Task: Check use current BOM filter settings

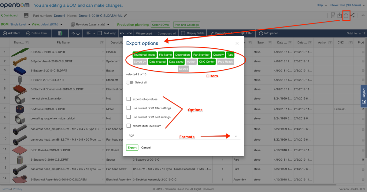Action: point(128,108)
